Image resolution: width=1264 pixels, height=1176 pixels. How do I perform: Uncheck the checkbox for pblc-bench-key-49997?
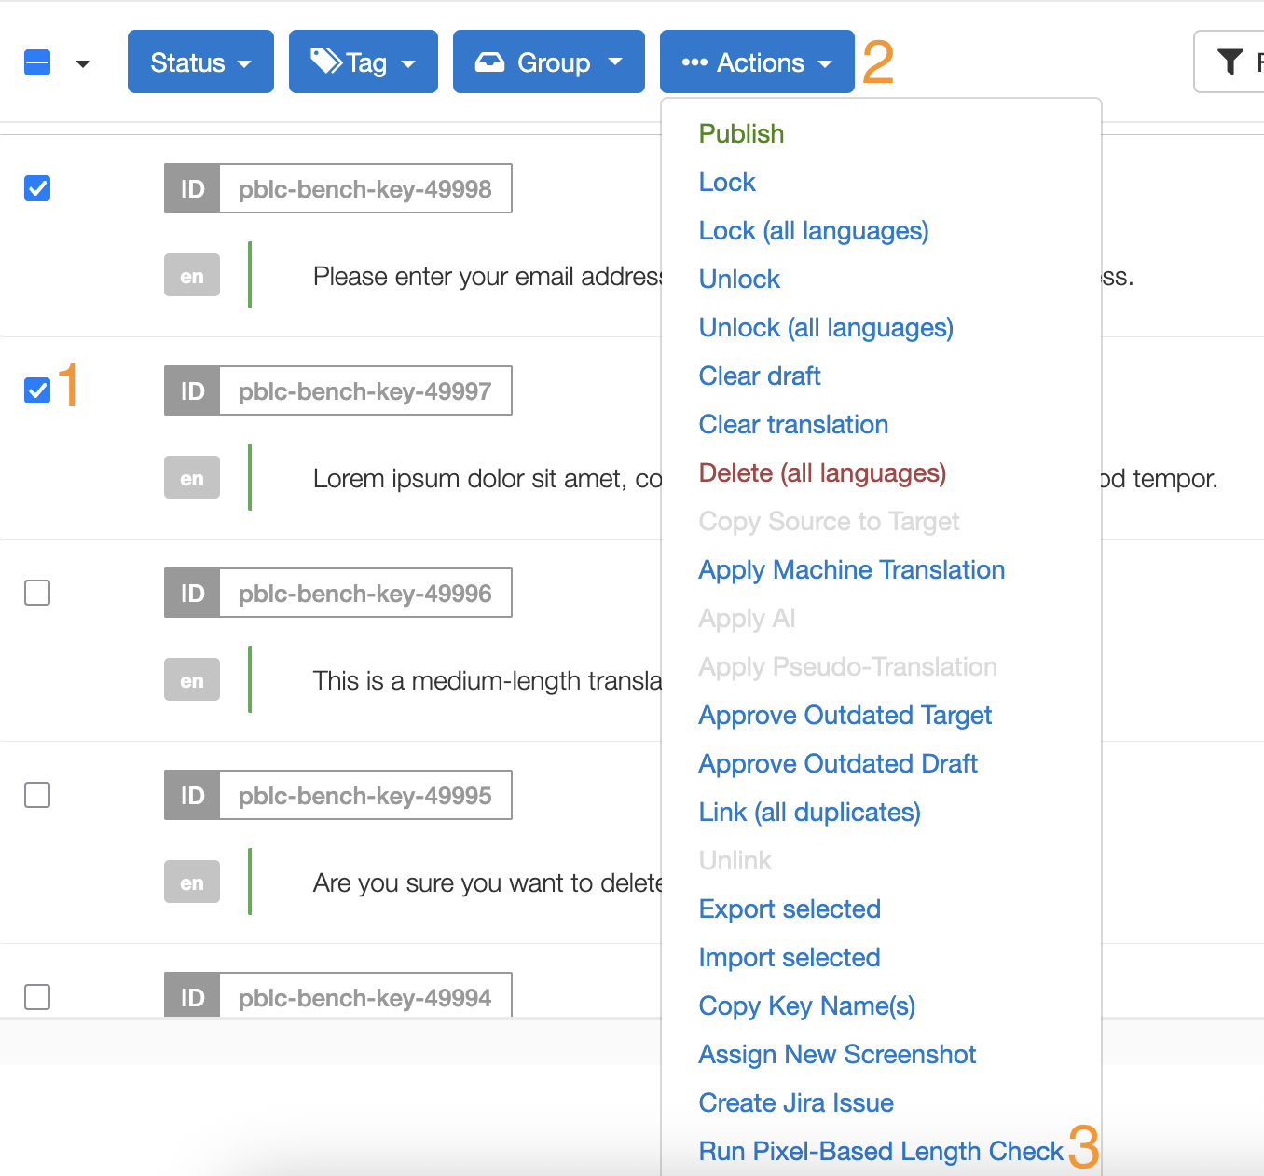[37, 390]
